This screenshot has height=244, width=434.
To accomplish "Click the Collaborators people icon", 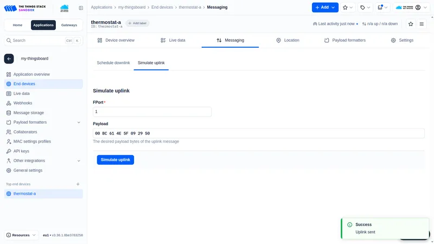I will (x=9, y=132).
